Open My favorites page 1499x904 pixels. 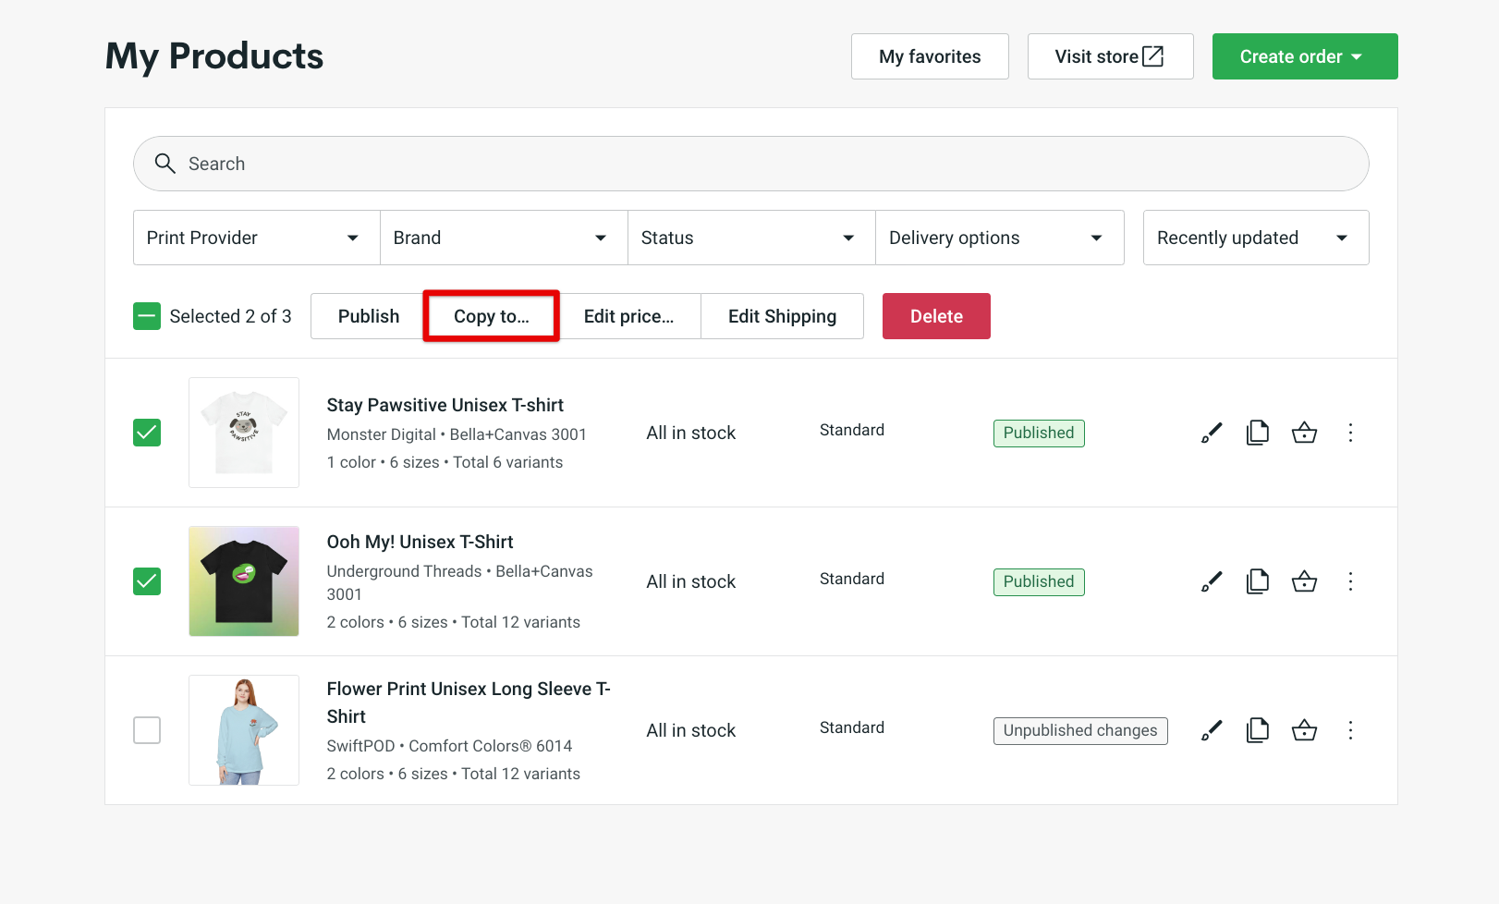click(x=930, y=56)
